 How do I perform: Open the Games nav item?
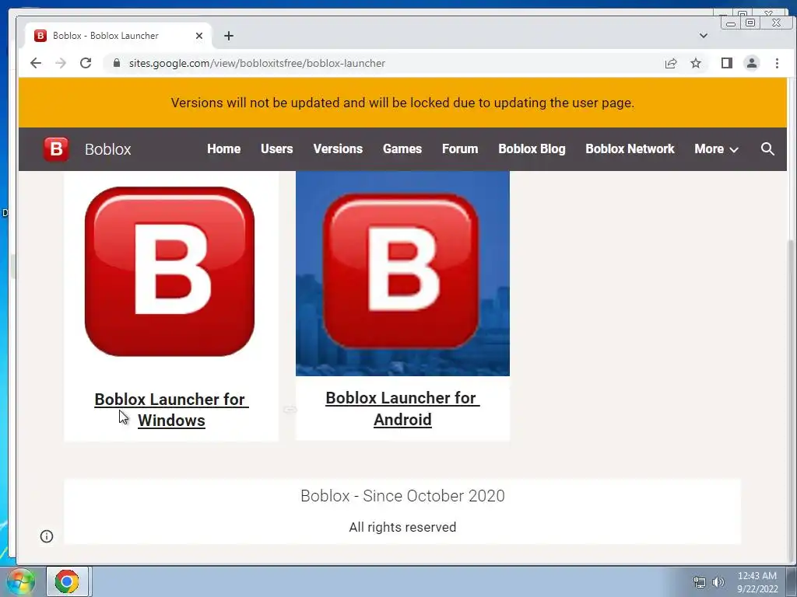402,148
